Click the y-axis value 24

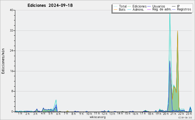(x=12, y=51)
